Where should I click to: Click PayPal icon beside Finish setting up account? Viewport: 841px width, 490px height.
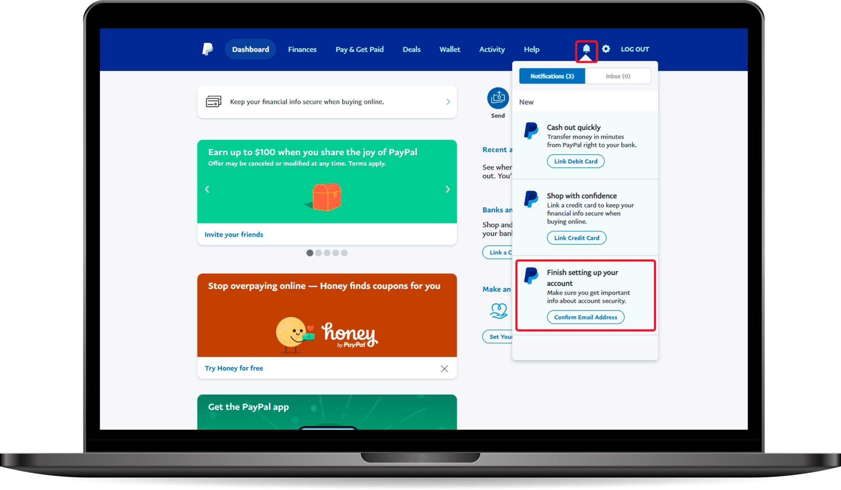pos(531,276)
